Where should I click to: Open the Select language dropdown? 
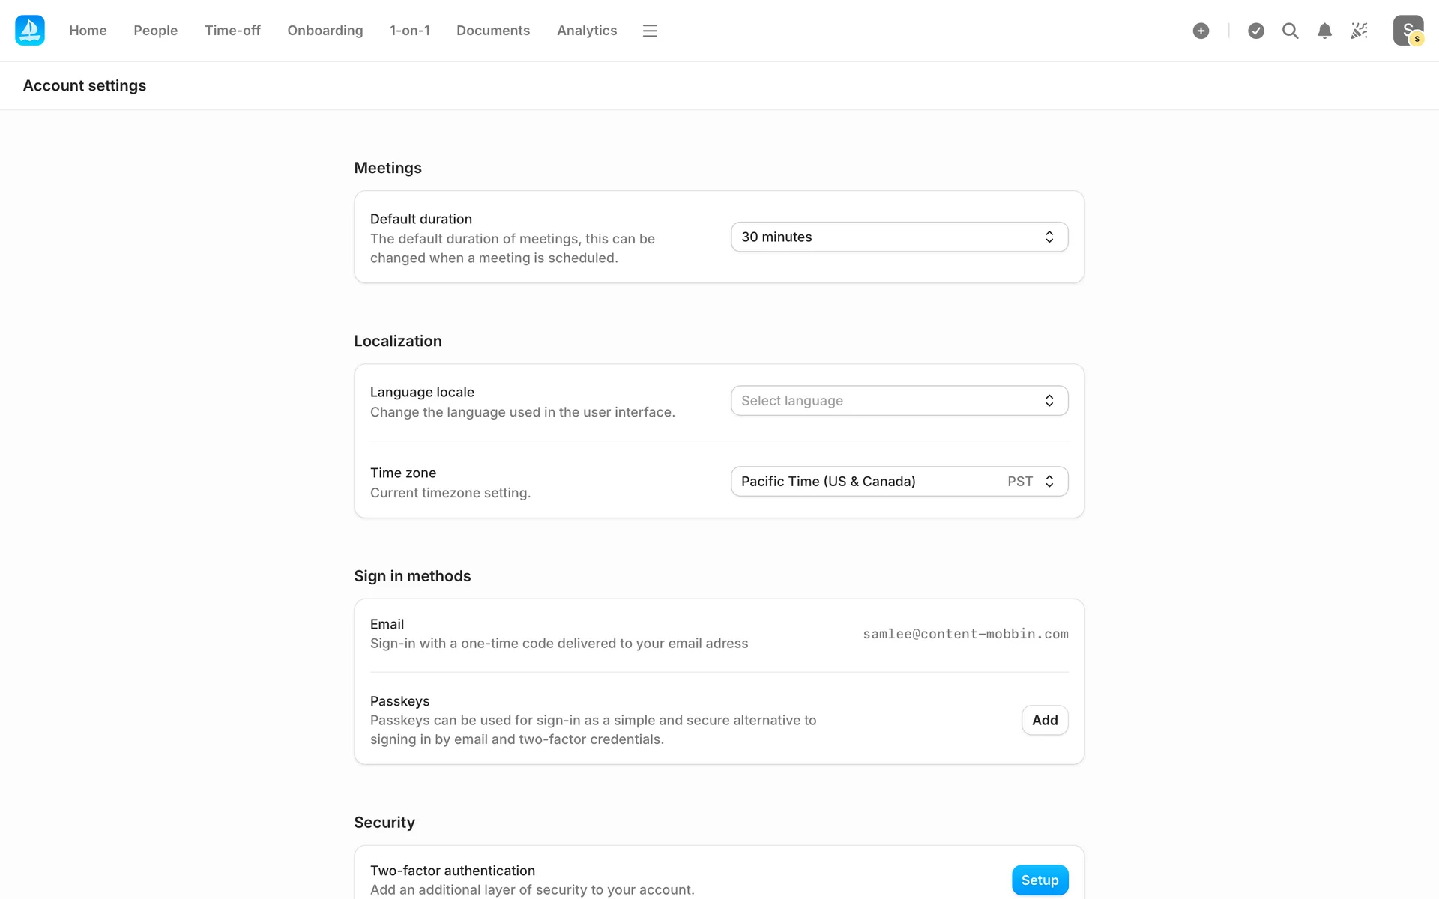[899, 401]
